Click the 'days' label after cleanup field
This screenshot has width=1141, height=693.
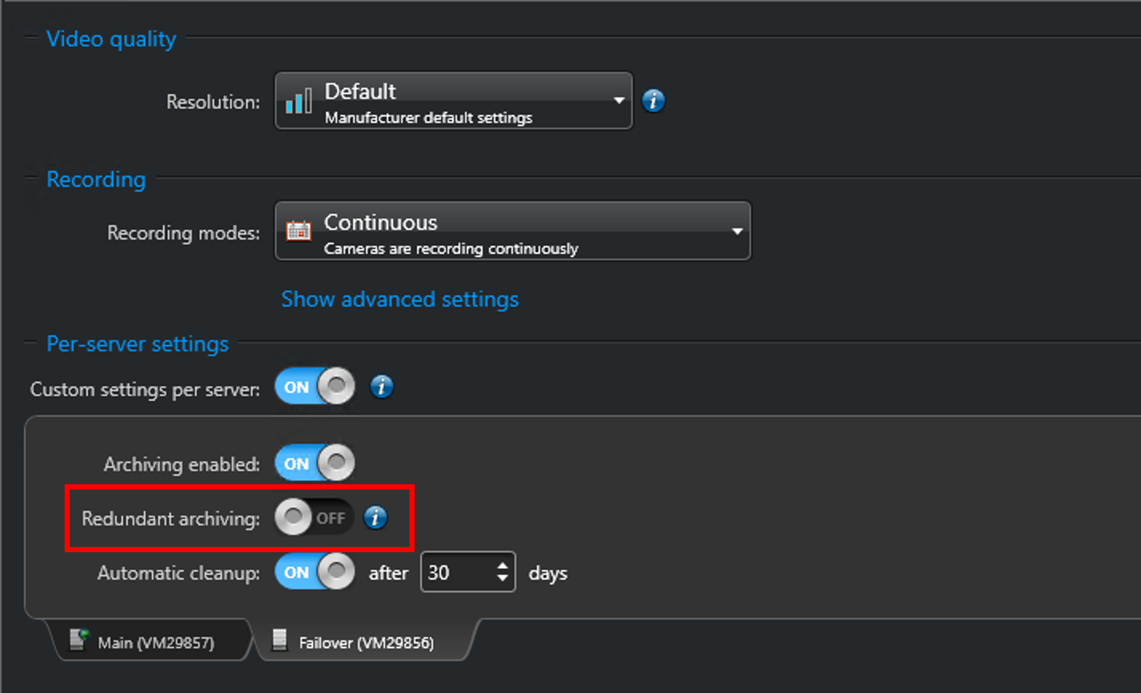pos(548,573)
